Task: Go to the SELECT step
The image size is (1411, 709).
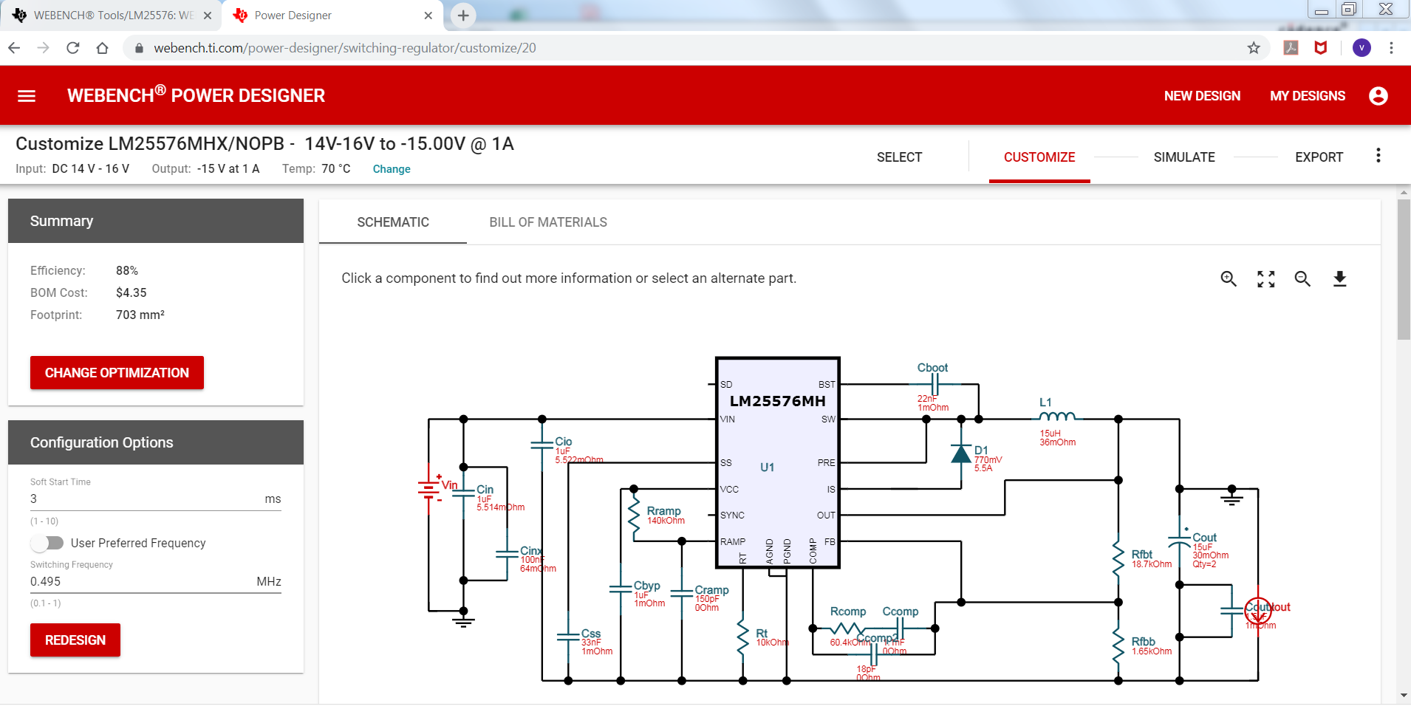Action: click(899, 157)
